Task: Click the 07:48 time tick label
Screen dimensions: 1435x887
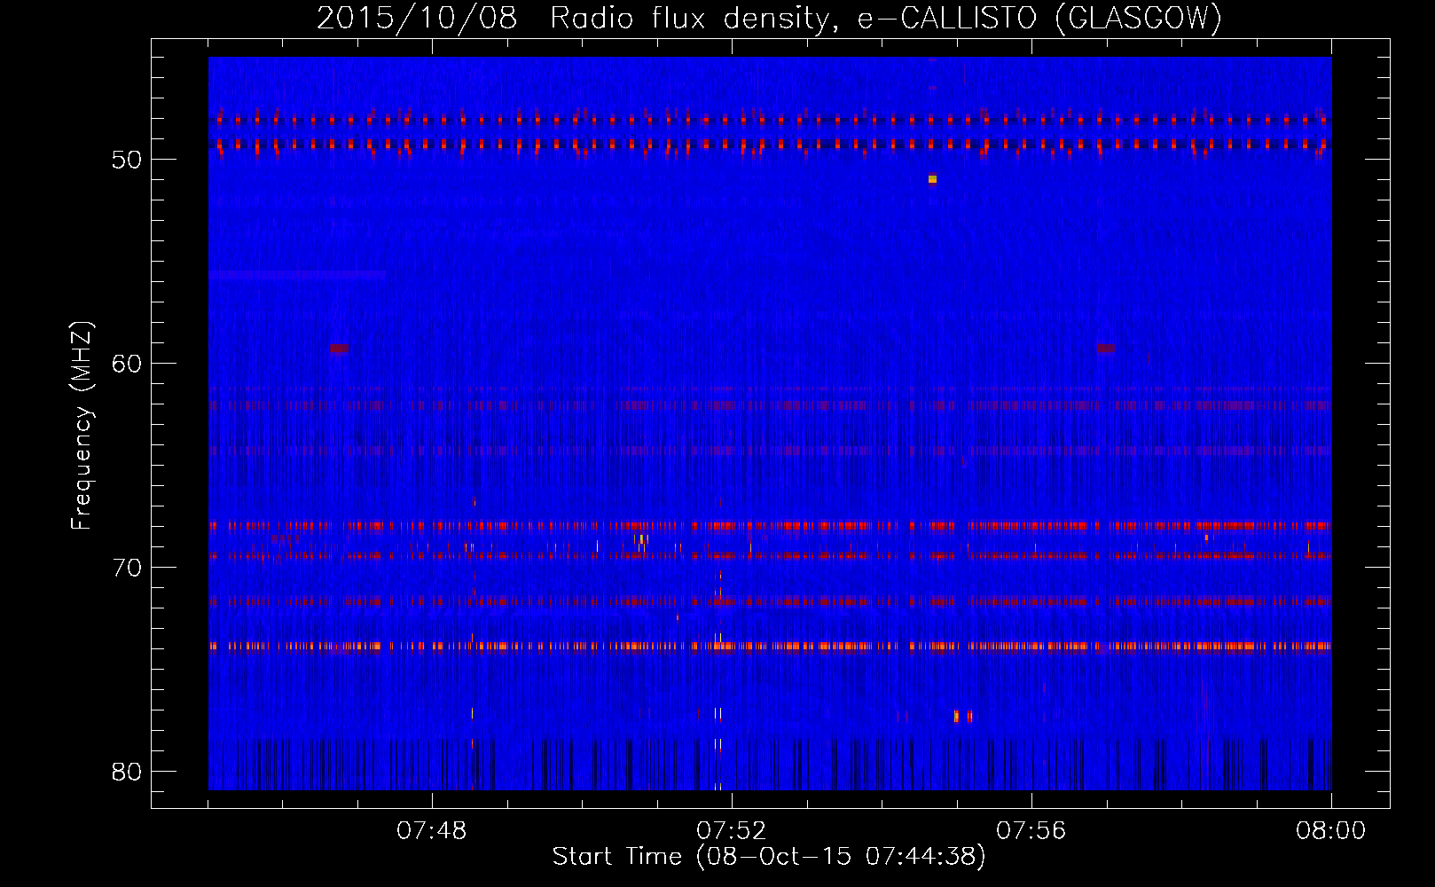Action: point(432,831)
